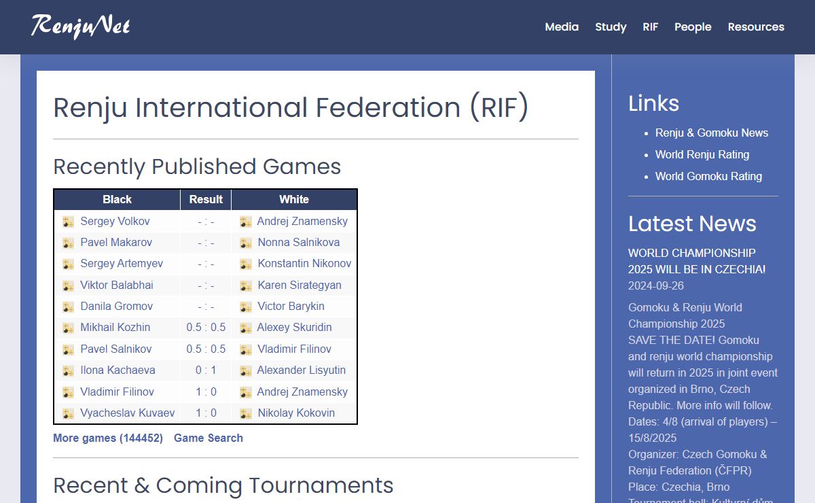Open player Nonna Salnikova
The height and width of the screenshot is (503, 815).
point(299,242)
